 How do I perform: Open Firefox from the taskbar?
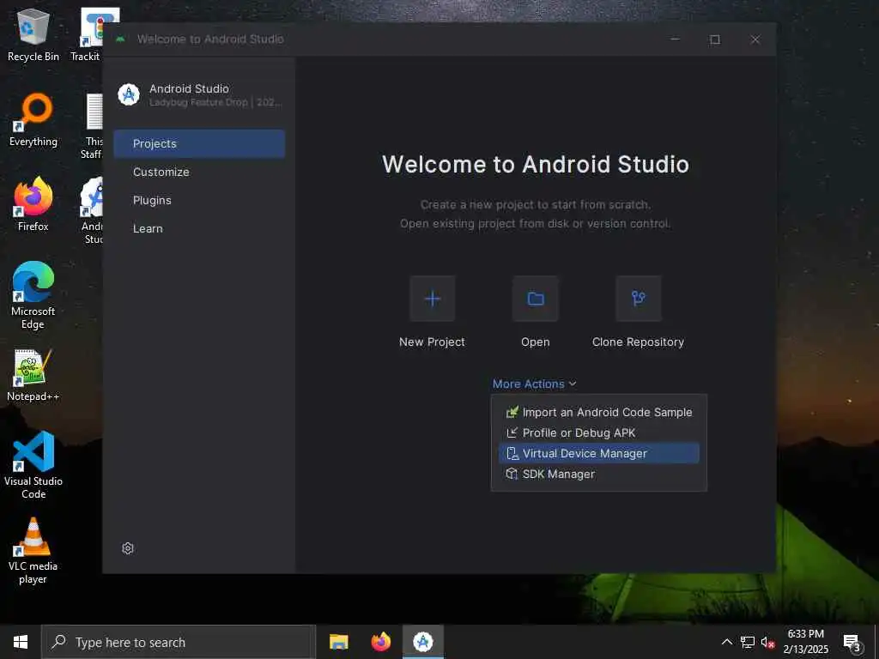[380, 642]
